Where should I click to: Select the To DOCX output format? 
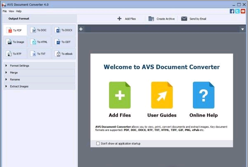click(64, 30)
